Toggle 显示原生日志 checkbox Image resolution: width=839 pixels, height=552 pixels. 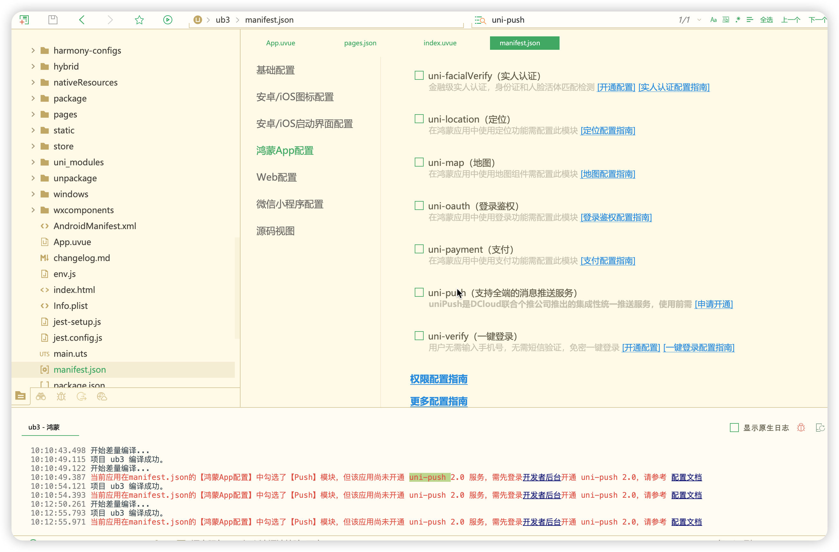[734, 428]
